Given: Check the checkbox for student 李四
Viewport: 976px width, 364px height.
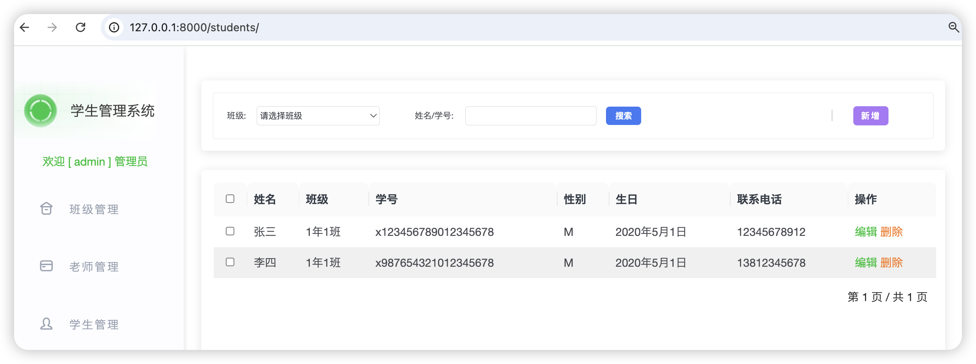Looking at the screenshot, I should point(230,262).
